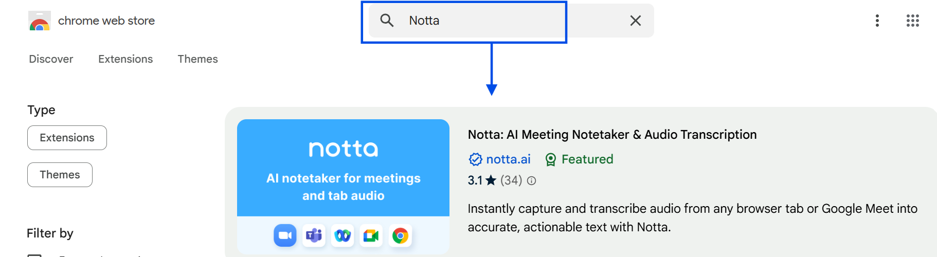This screenshot has height=257, width=937.
Task: Click the Webex icon in thumbnail
Action: (x=343, y=235)
